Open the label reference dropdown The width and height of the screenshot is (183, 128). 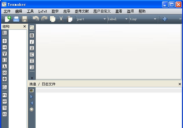(x=118, y=19)
